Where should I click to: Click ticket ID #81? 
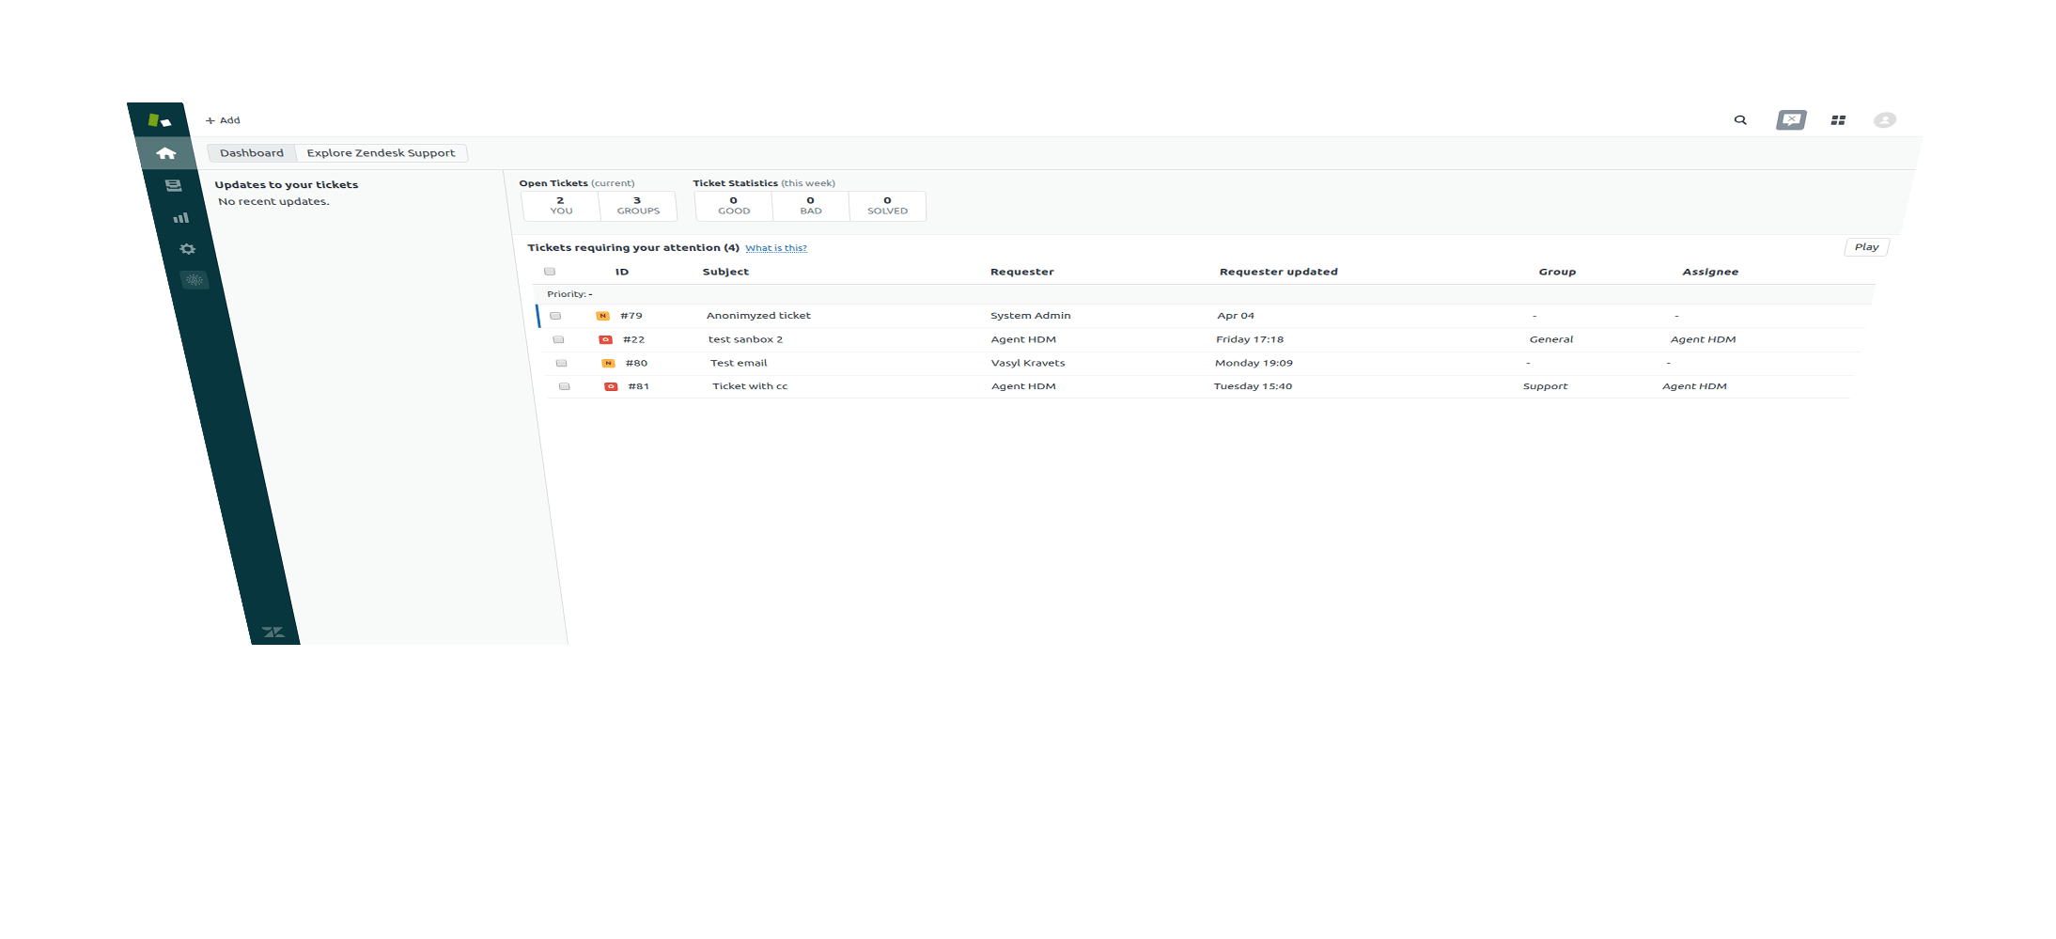coord(639,386)
